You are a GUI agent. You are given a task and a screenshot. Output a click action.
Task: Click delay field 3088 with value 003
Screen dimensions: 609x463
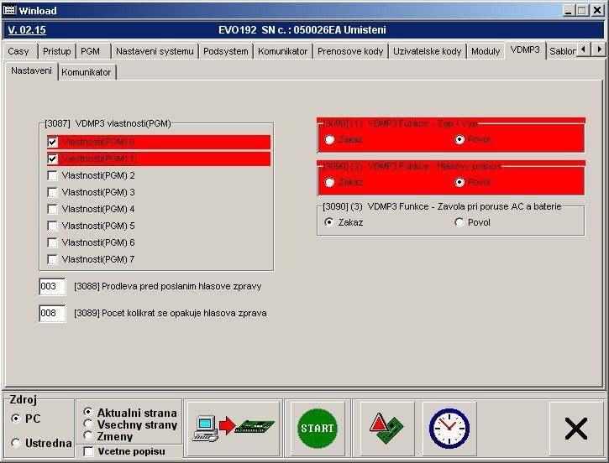pyautogui.click(x=51, y=287)
